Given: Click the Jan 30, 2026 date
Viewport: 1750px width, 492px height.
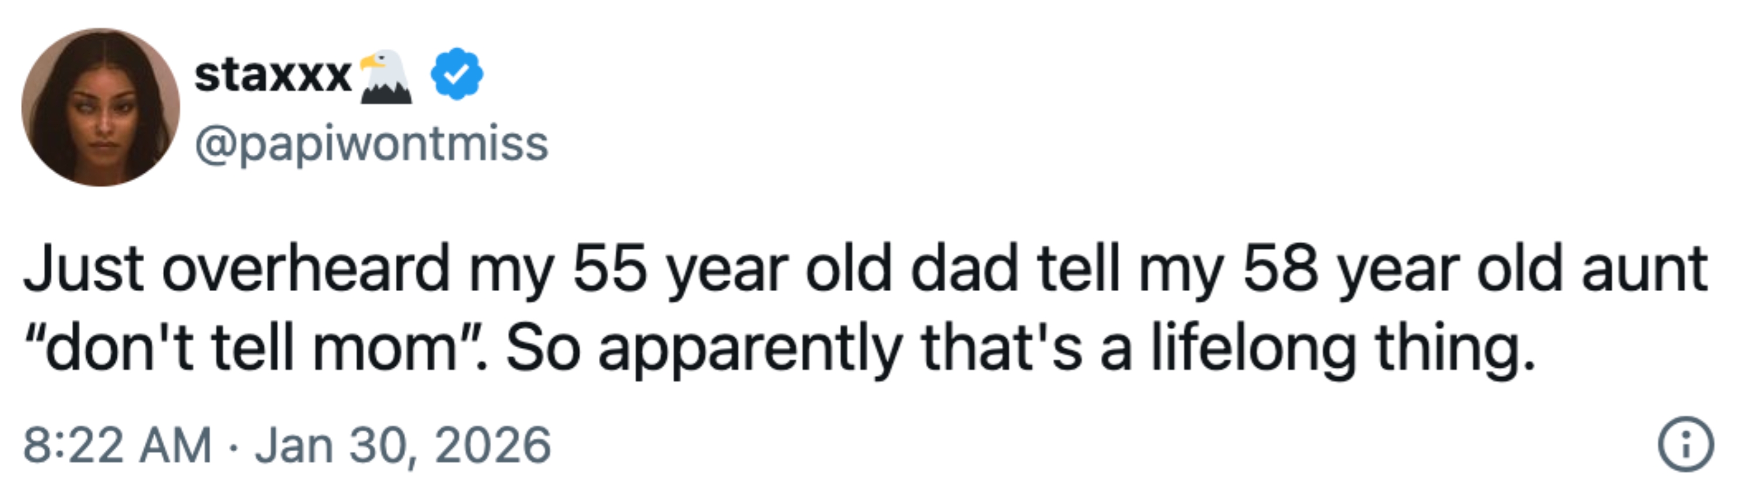Looking at the screenshot, I should pyautogui.click(x=403, y=446).
